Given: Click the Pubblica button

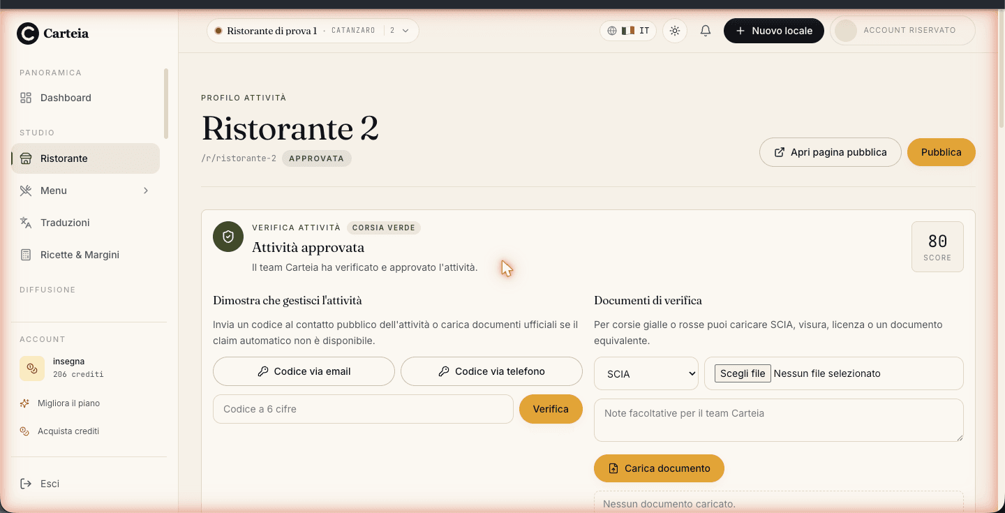Looking at the screenshot, I should tap(941, 152).
